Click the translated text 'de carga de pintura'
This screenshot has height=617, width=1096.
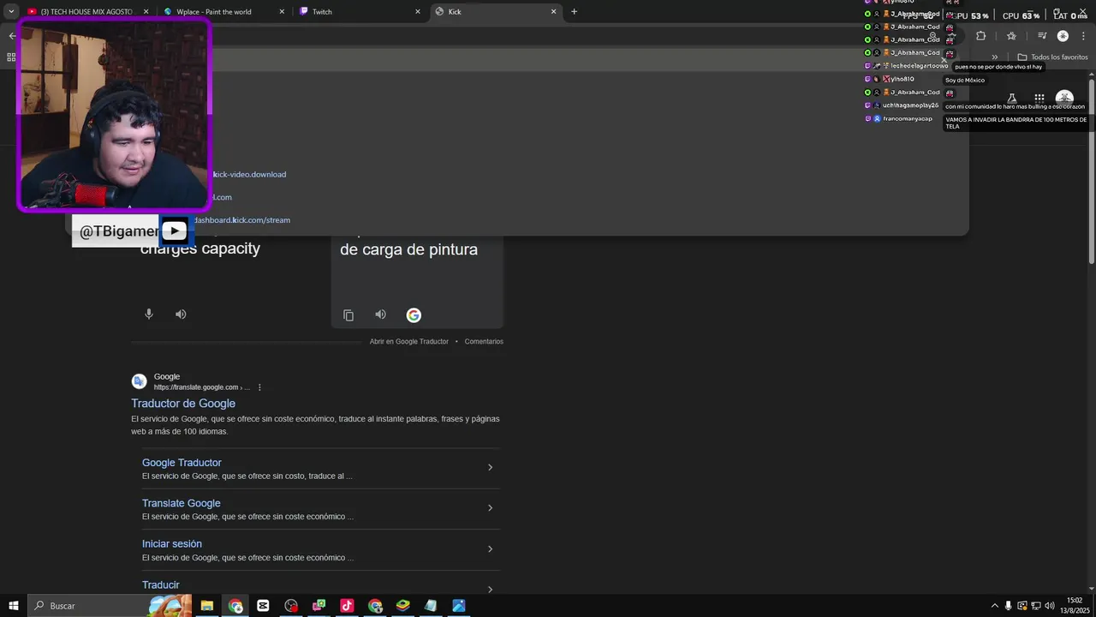408,250
